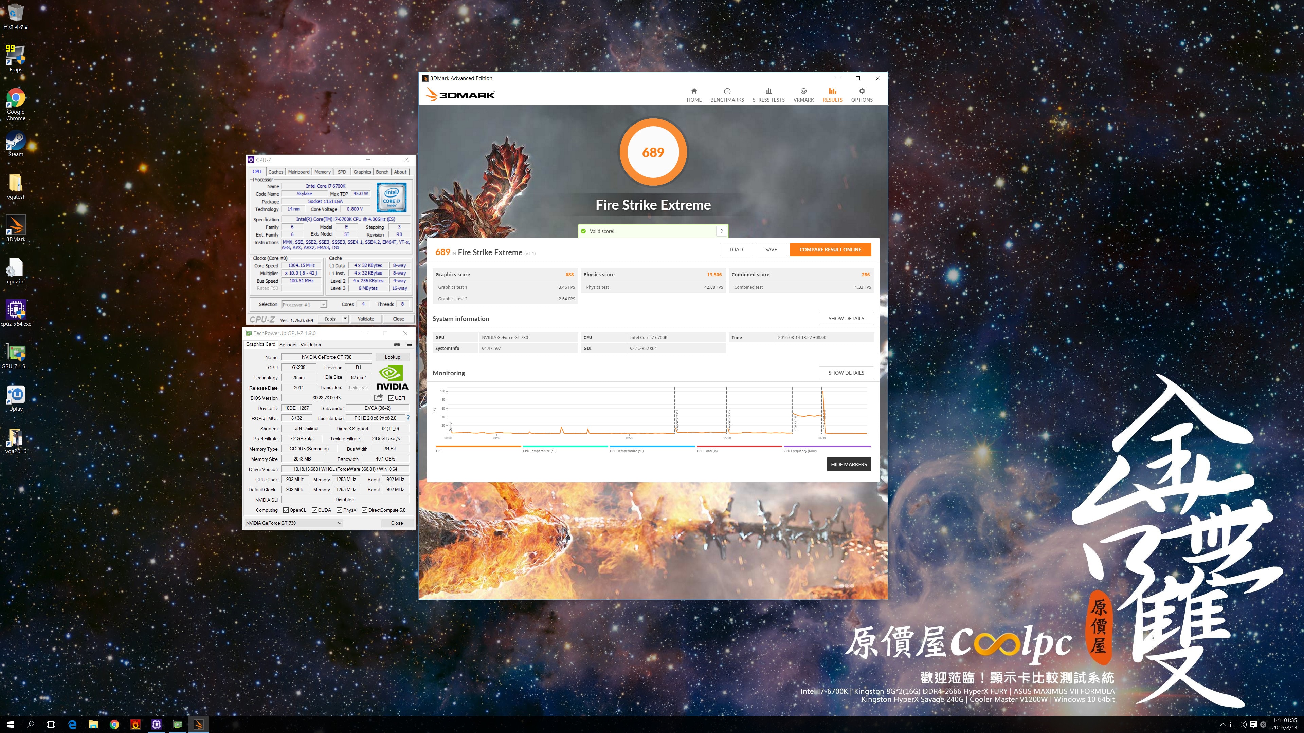Click HIDE MARKERS button
Screen dimensions: 1304x733
tap(849, 464)
